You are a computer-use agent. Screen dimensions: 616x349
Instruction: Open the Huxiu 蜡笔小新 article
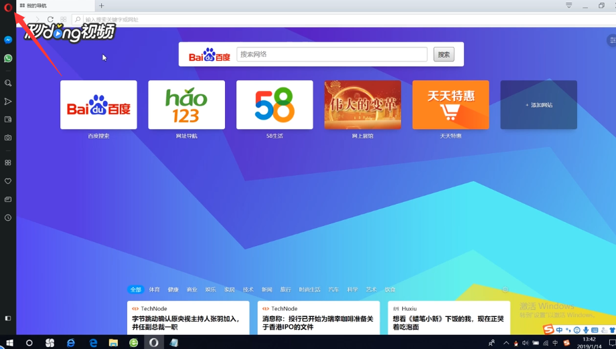[x=449, y=318]
